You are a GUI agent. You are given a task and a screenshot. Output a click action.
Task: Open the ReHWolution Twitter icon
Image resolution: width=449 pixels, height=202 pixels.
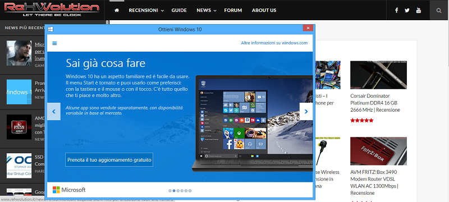tap(407, 10)
